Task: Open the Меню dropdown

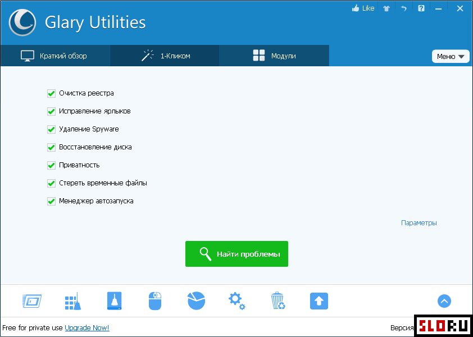Action: point(451,56)
